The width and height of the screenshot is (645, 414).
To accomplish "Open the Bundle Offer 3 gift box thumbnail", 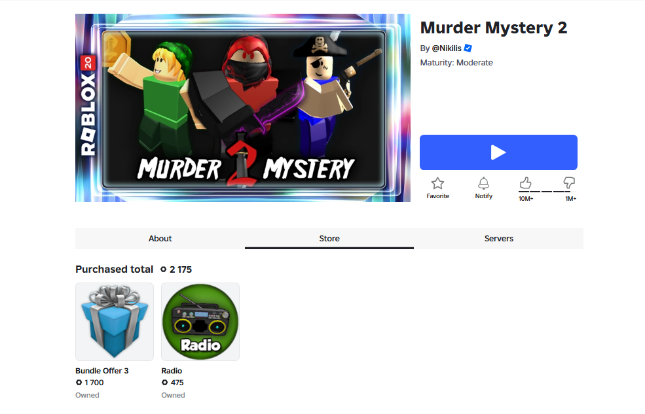I will pos(115,322).
